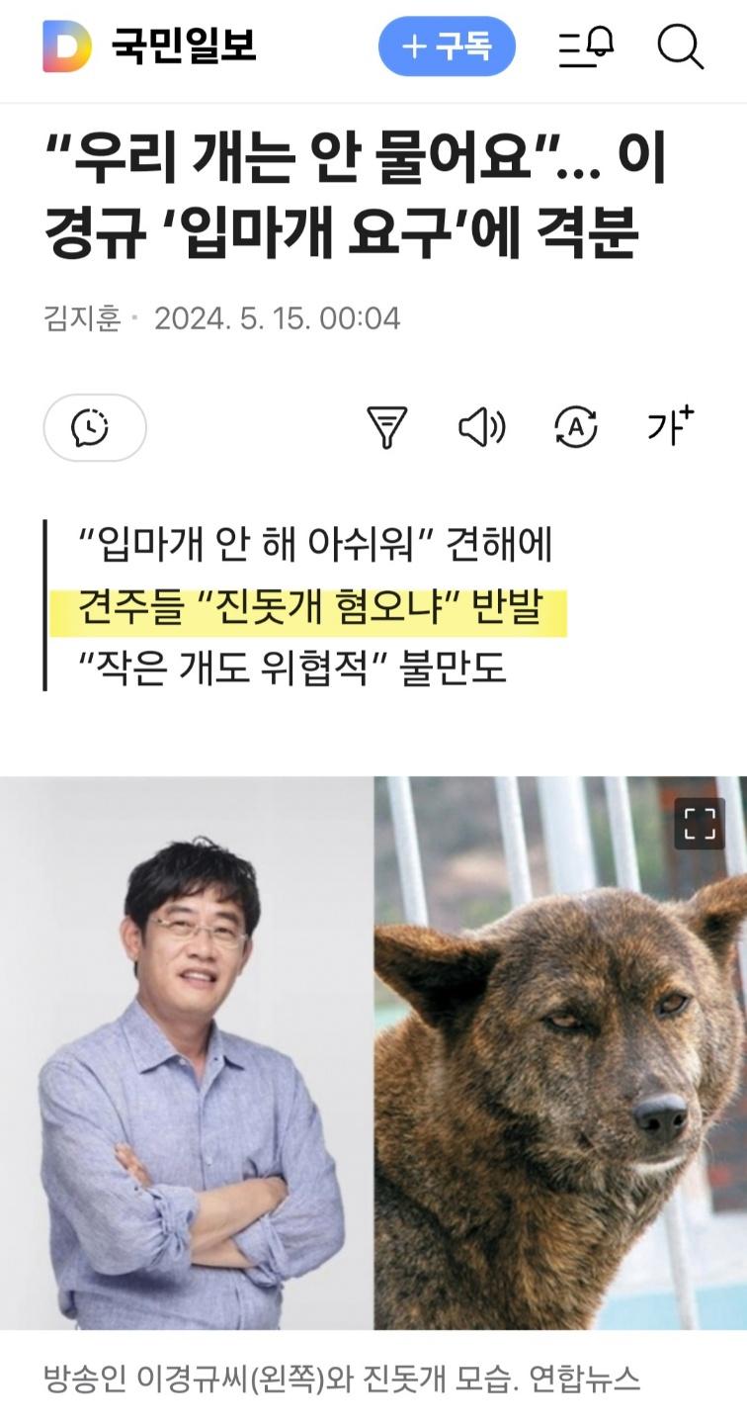The height and width of the screenshot is (1426, 747).
Task: Tap the Daum D logo icon
Action: click(66, 46)
